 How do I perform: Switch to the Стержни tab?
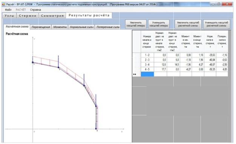pos(28,15)
